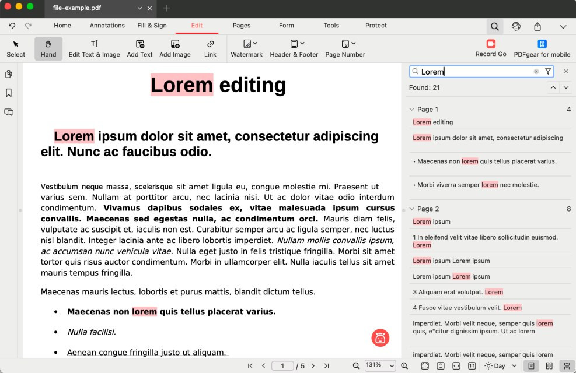Zoom in with the magnifier plus icon
This screenshot has width=576, height=373.
[x=404, y=366]
